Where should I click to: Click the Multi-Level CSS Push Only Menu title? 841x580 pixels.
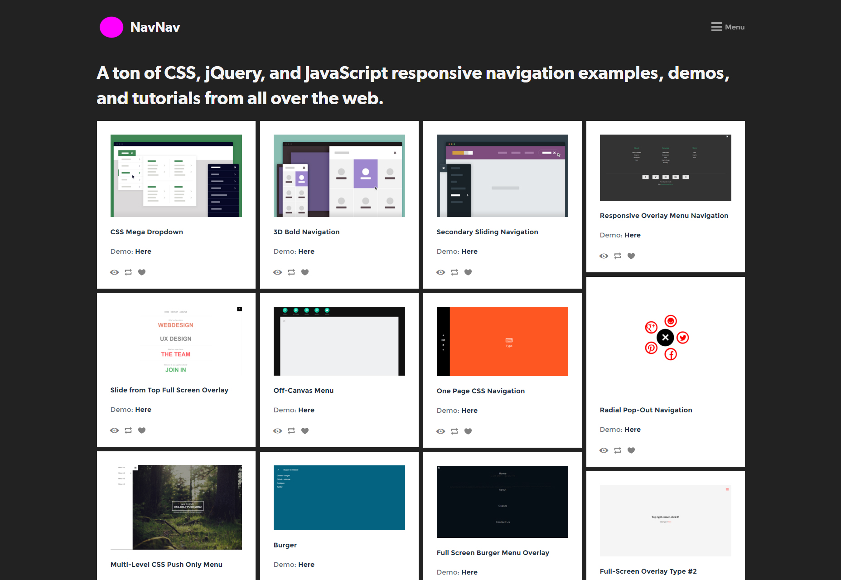coord(166,565)
